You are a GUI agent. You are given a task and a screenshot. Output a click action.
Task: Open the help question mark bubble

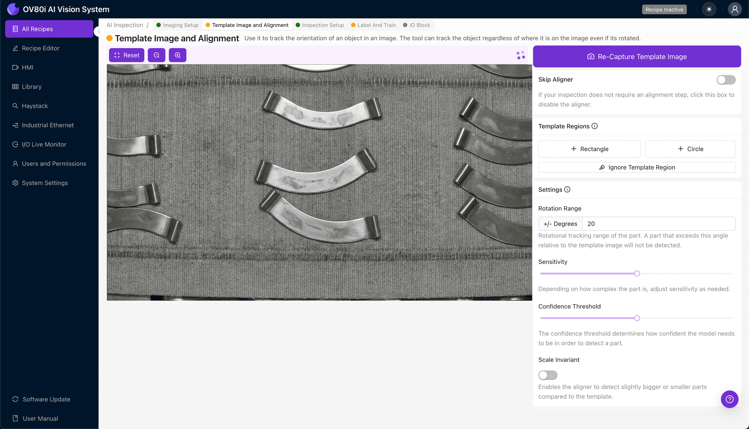click(729, 399)
